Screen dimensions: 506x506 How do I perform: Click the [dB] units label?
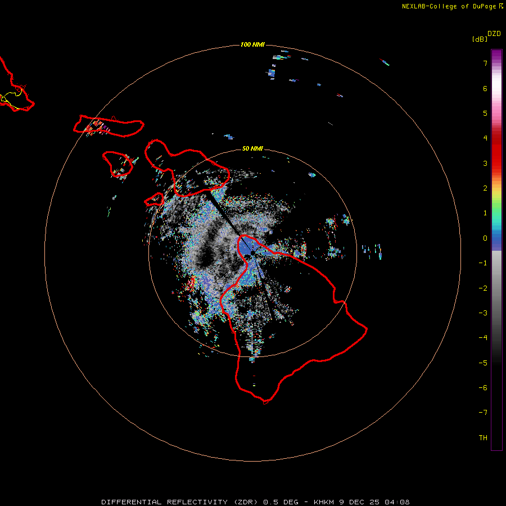[480, 39]
